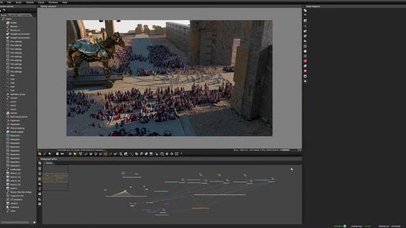This screenshot has height=228, width=406.
Task: Click the nodegraph minimap thumbnail
Action: [55, 178]
